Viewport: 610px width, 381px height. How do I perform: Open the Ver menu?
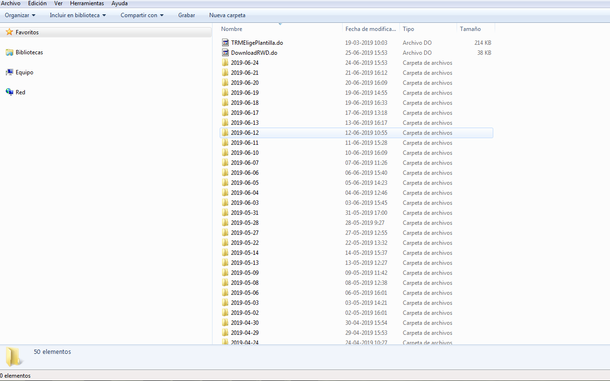58,3
